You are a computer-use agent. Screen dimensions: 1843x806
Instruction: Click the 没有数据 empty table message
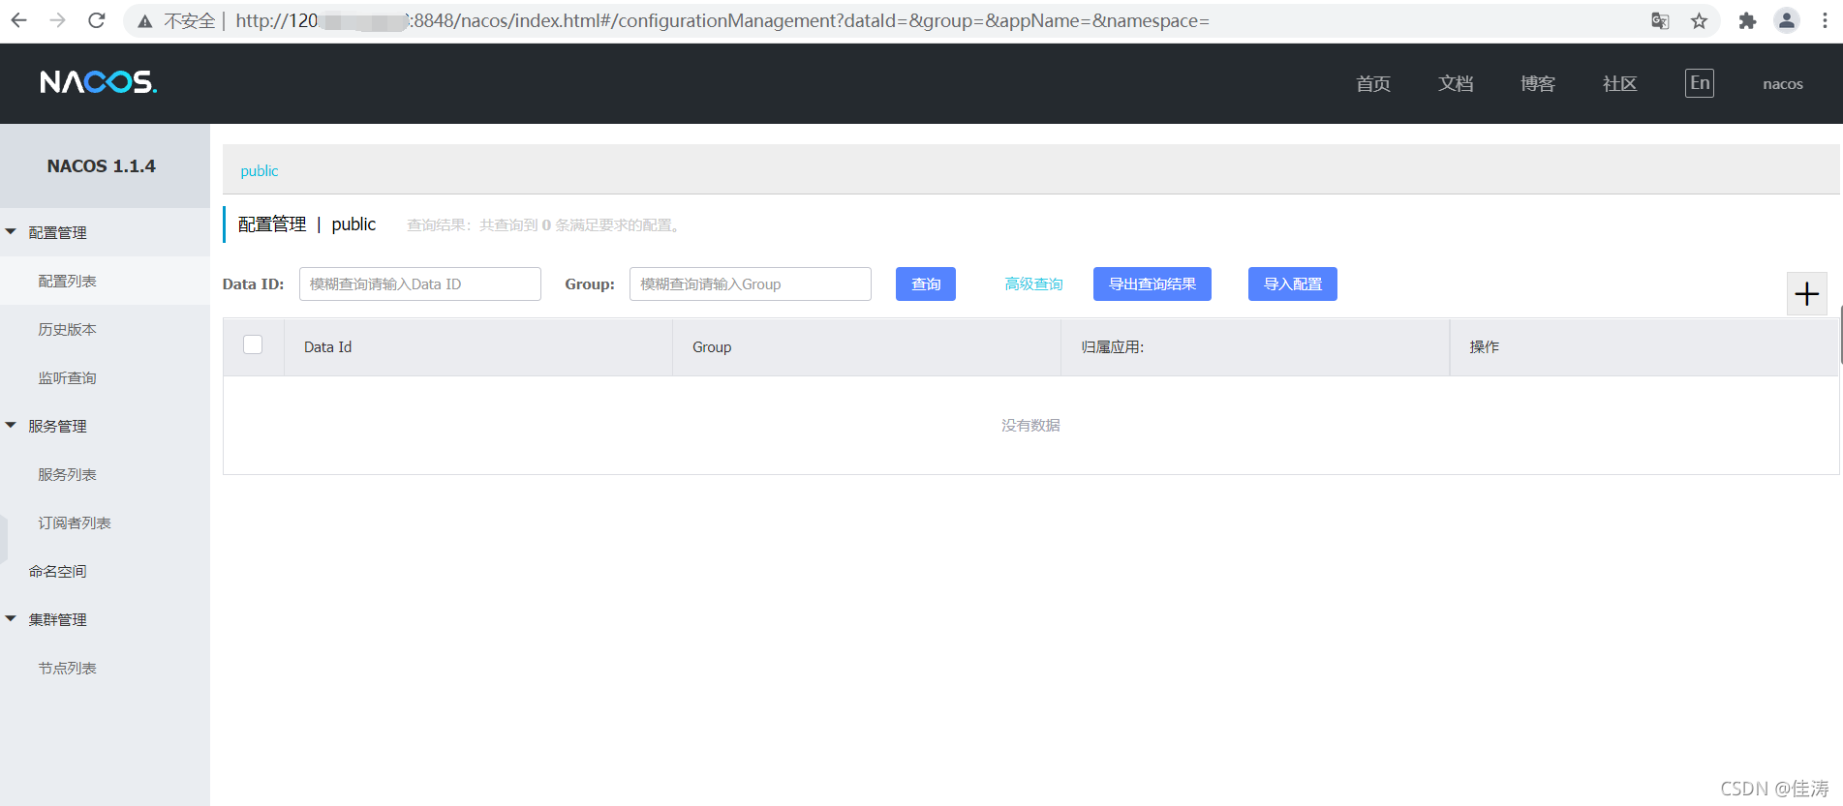pos(1030,426)
